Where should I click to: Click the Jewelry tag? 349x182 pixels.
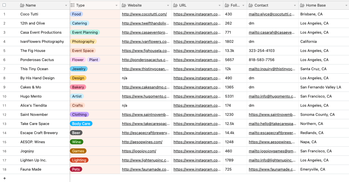tap(79, 69)
